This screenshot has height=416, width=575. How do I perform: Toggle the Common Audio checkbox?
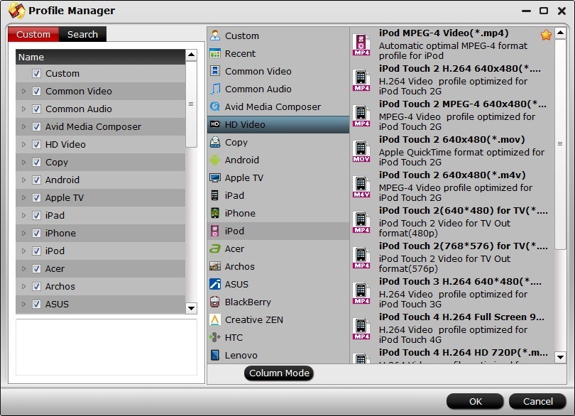(38, 109)
